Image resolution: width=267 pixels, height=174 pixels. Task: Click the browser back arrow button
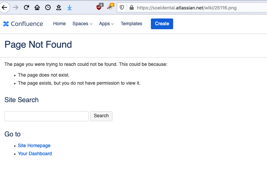click(x=5, y=7)
